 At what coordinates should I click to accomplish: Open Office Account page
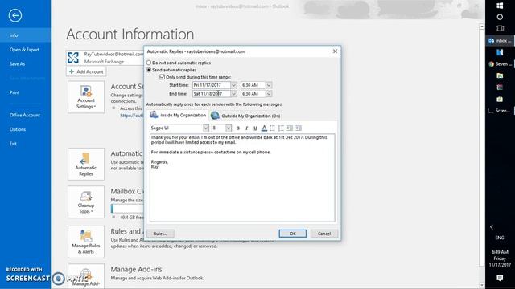coord(25,115)
